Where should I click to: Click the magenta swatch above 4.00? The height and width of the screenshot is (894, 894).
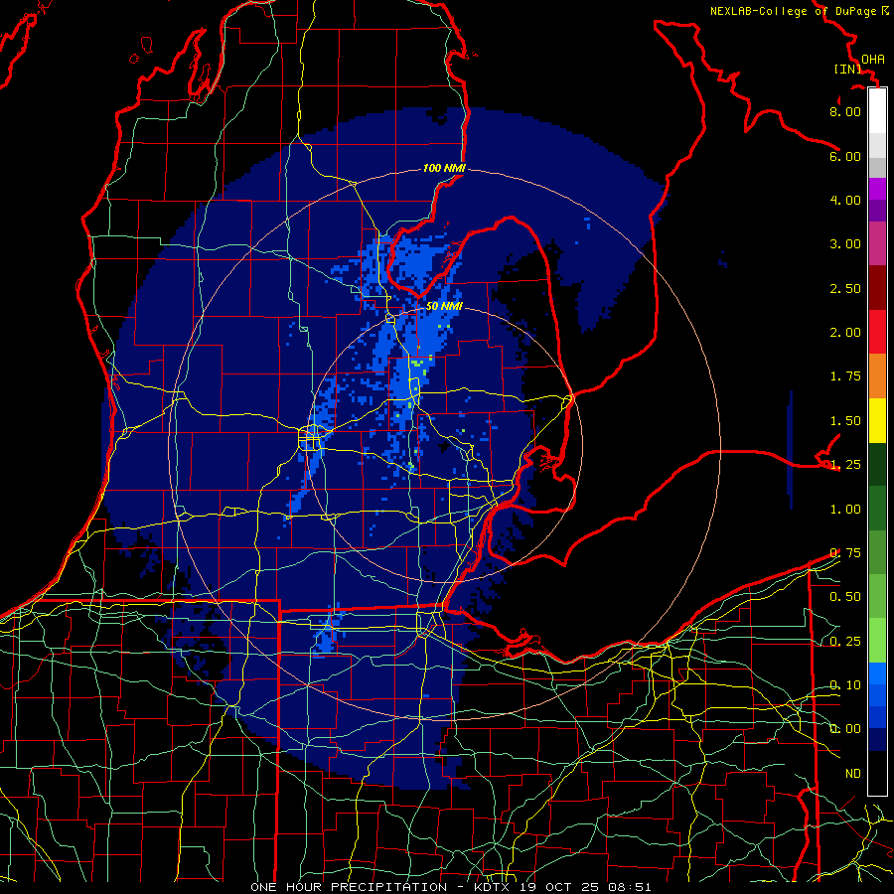tap(877, 189)
